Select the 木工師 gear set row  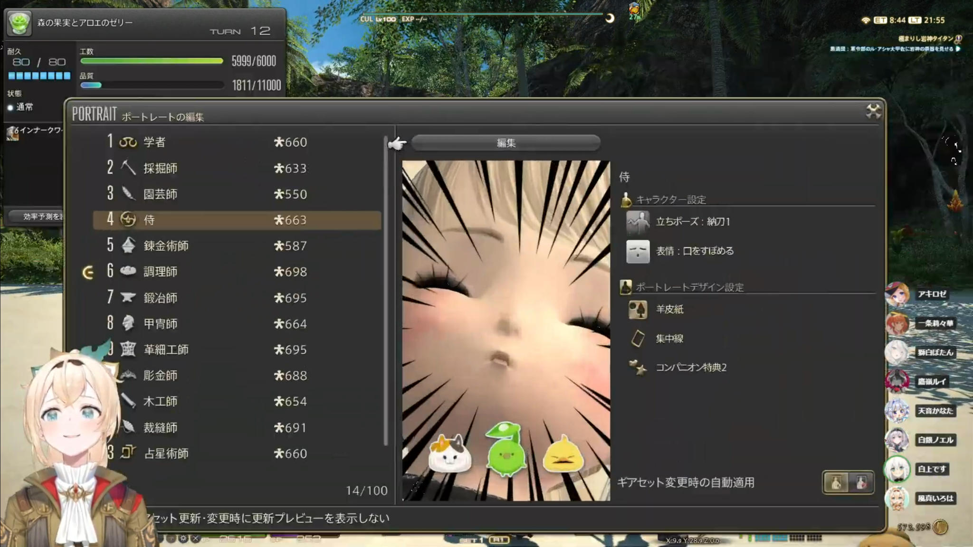pyautogui.click(x=237, y=401)
